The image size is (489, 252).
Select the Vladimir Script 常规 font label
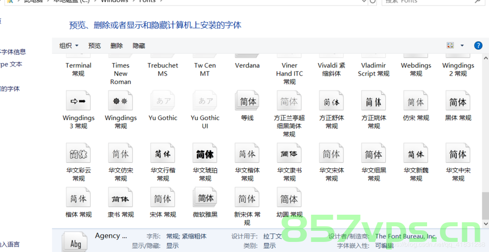(x=374, y=70)
